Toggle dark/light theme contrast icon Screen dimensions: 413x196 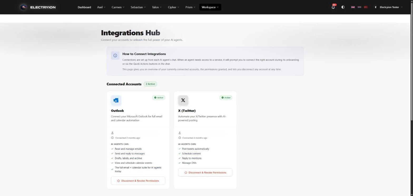point(343,7)
